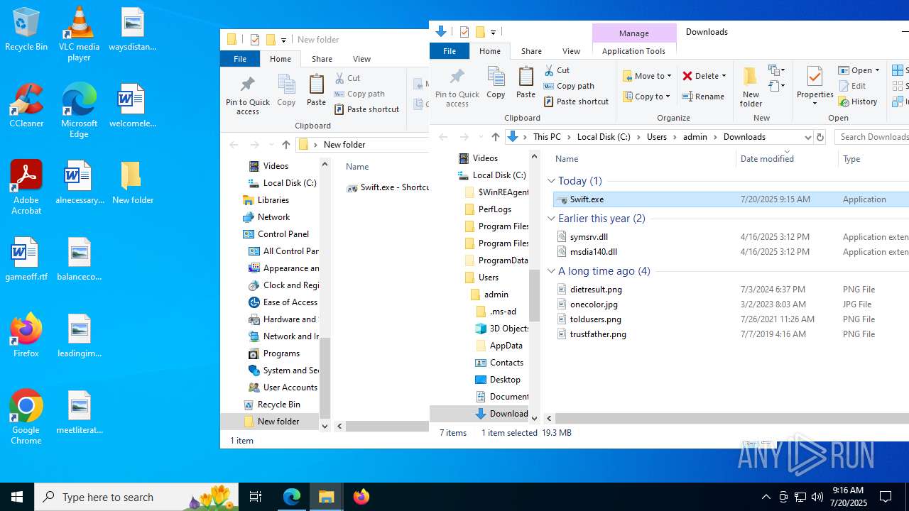
Task: Select Network in New folder window tree
Action: (x=273, y=217)
